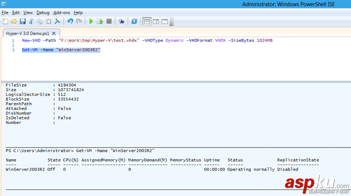This screenshot has width=351, height=196.
Task: Click the Operating normally status
Action: pyautogui.click(x=251, y=169)
